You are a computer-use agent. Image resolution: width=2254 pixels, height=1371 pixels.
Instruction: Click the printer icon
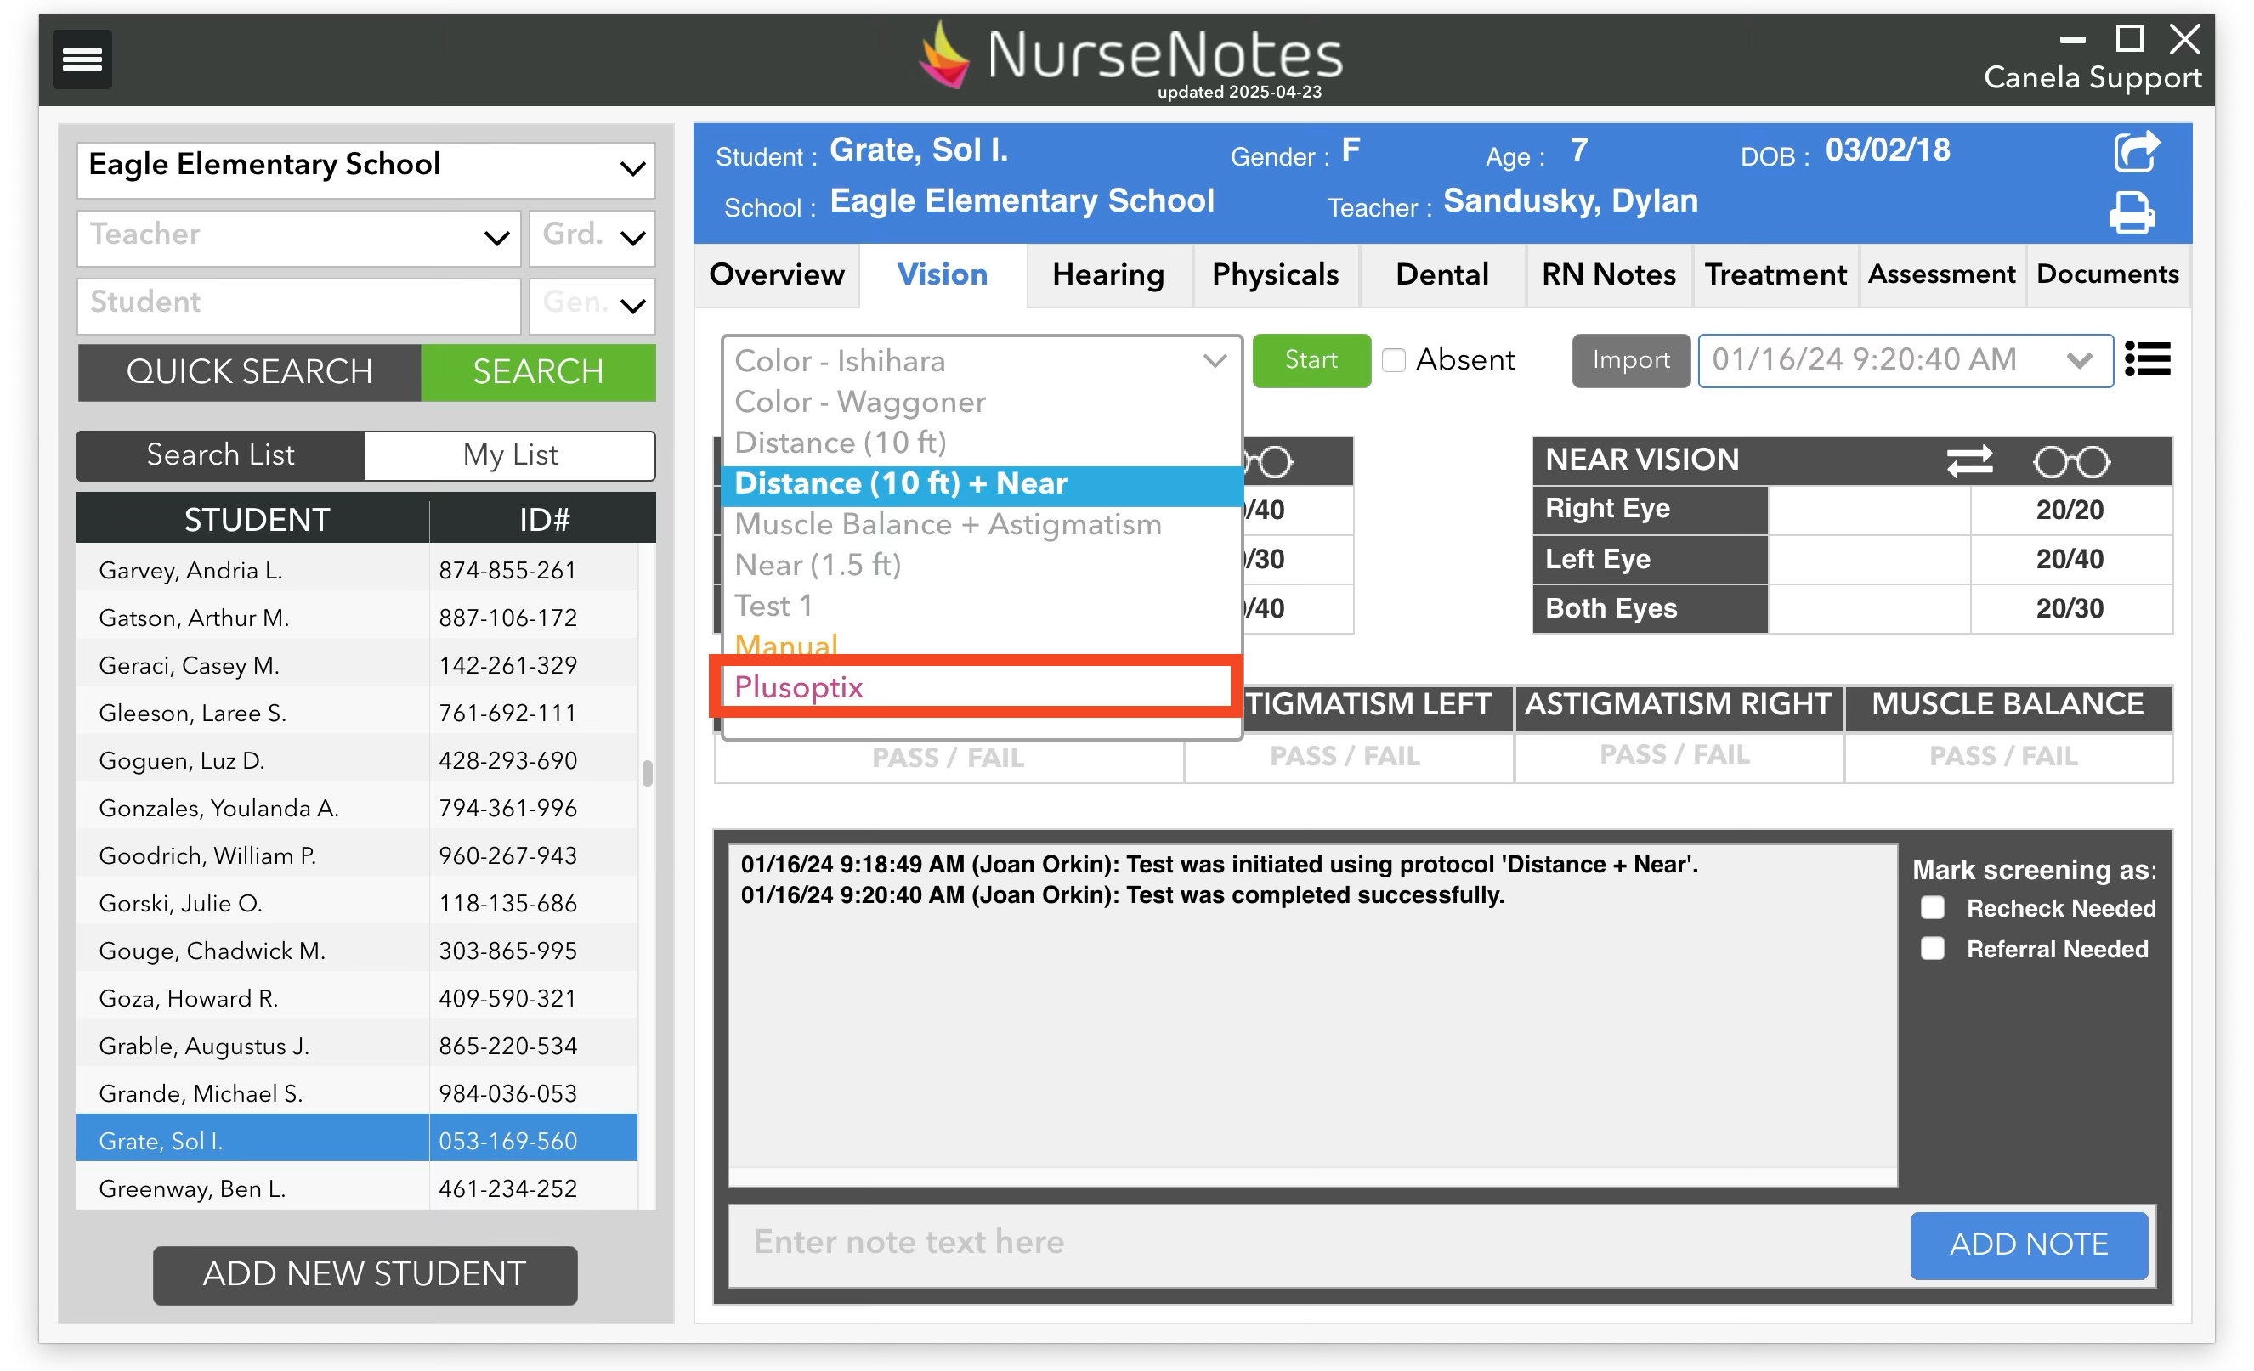[x=2132, y=212]
